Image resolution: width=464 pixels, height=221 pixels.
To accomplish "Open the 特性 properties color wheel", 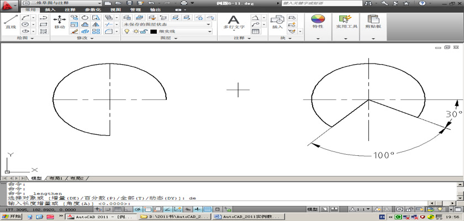I will [x=318, y=21].
